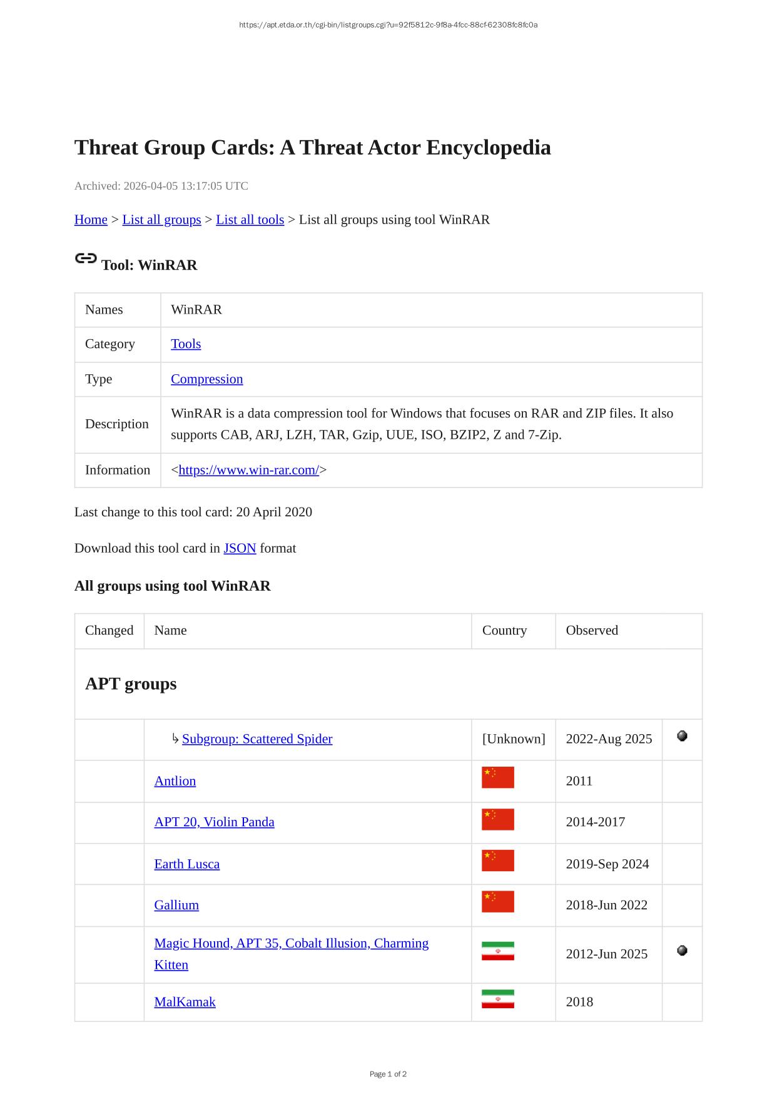Screen dimensions: 777x1099
Task: Click China flag in Gallium row
Action: click(497, 902)
